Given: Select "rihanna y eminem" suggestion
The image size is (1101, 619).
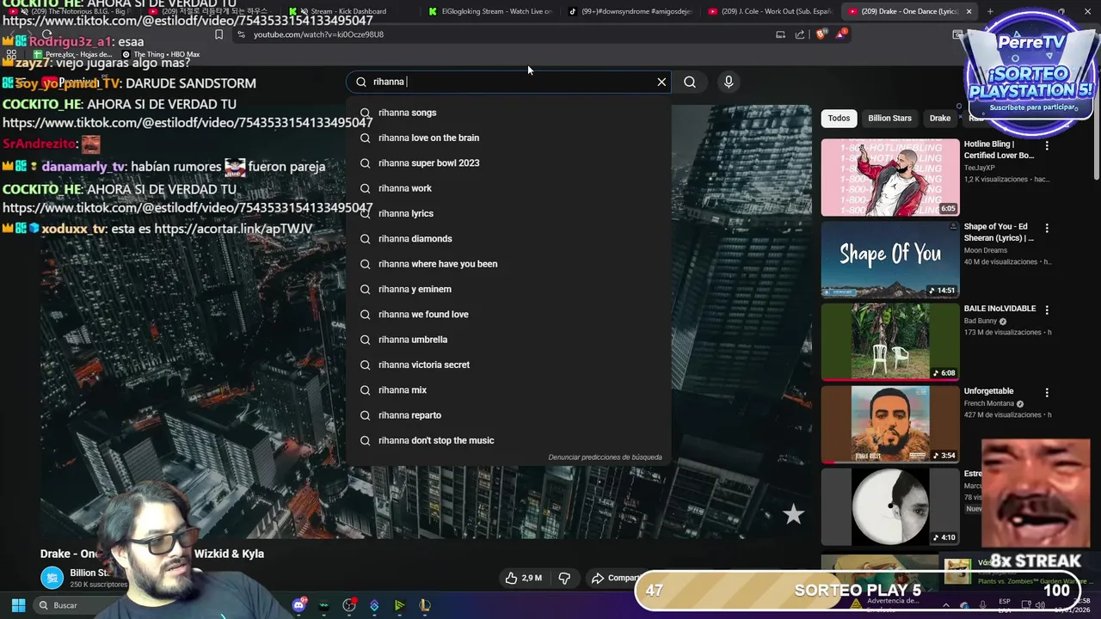Looking at the screenshot, I should [x=508, y=289].
